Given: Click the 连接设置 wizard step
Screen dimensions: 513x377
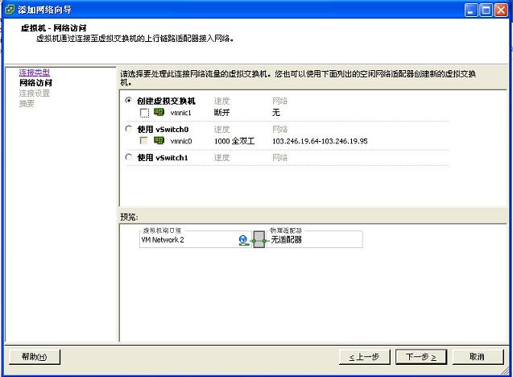Looking at the screenshot, I should 34,93.
